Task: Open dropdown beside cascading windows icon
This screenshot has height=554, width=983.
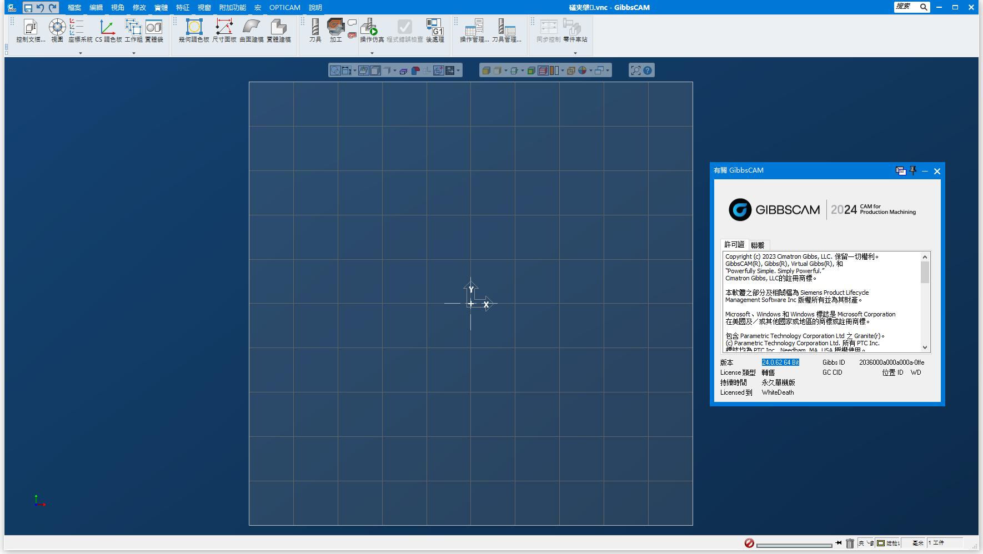Action: coord(608,70)
